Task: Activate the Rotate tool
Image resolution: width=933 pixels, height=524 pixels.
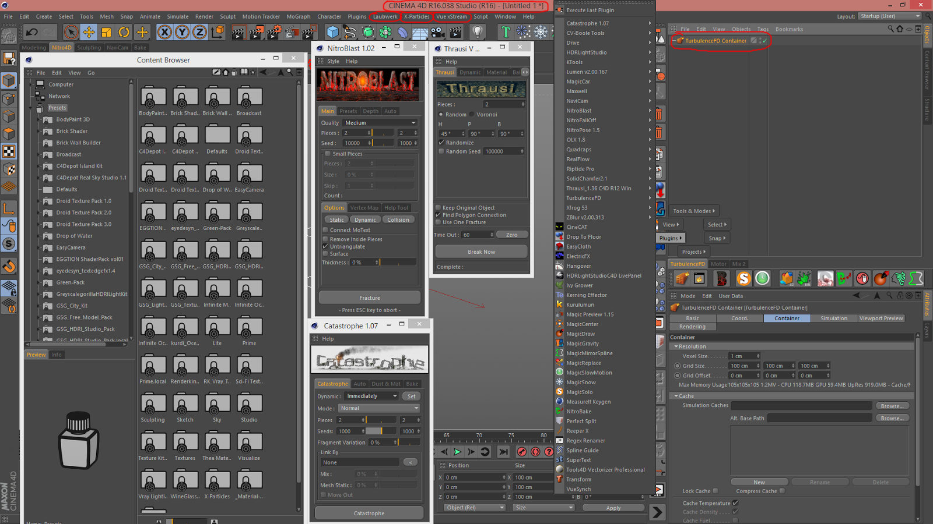Action: point(124,32)
